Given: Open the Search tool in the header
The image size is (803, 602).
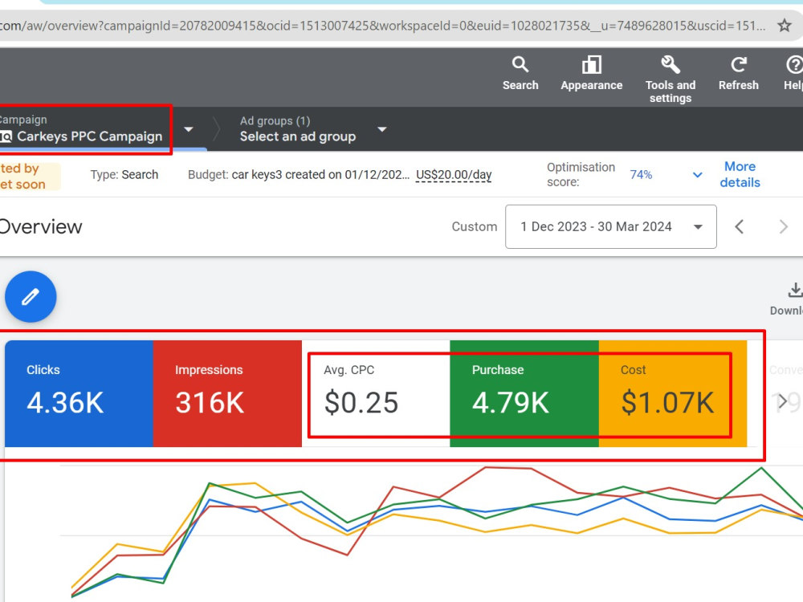Looking at the screenshot, I should click(x=520, y=64).
